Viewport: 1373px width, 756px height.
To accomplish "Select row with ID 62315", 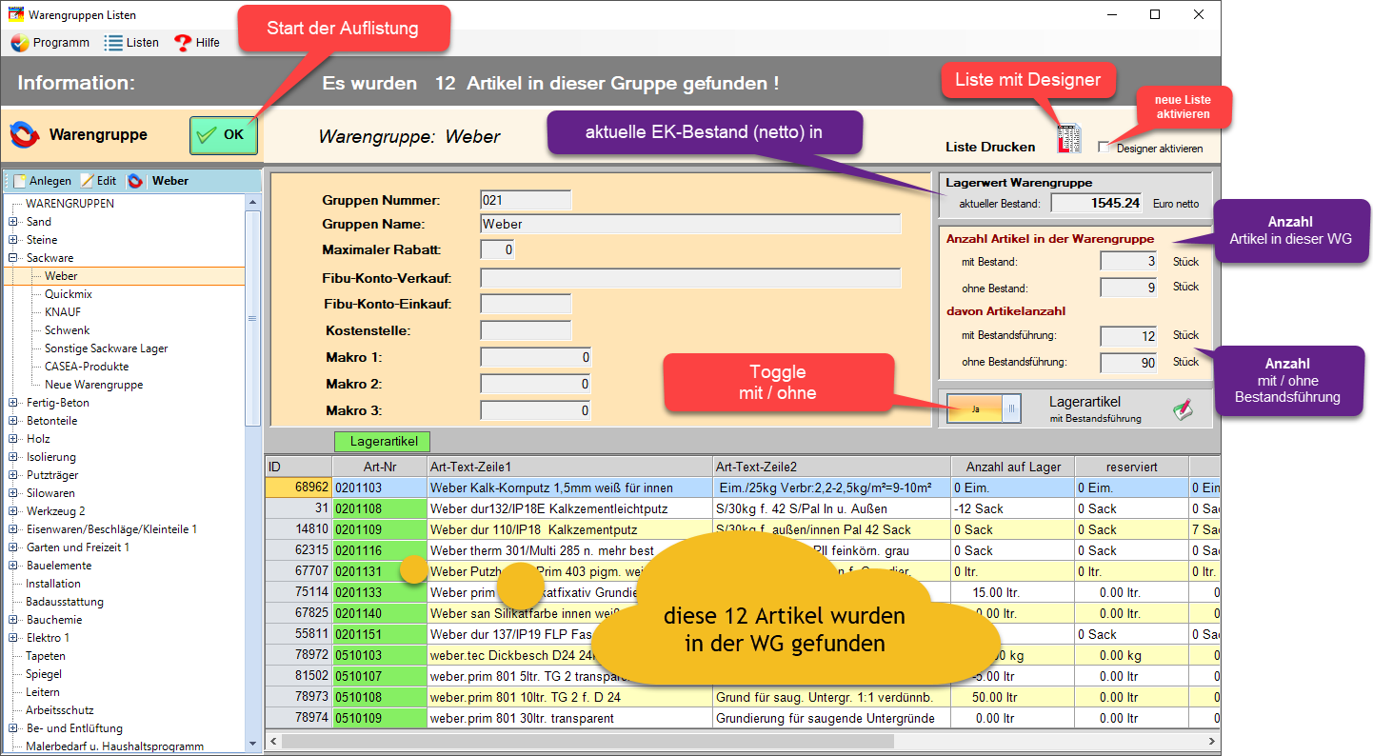I will pos(742,550).
